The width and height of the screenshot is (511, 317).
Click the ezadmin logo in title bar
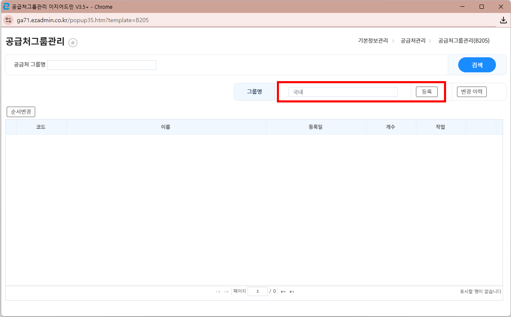pyautogui.click(x=6, y=7)
